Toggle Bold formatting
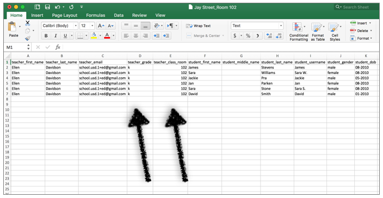Viewport: 383px width, 198px height. [x=46, y=36]
